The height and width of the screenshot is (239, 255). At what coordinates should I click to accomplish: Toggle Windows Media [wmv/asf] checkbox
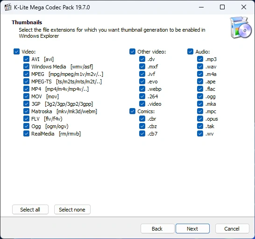[26, 67]
